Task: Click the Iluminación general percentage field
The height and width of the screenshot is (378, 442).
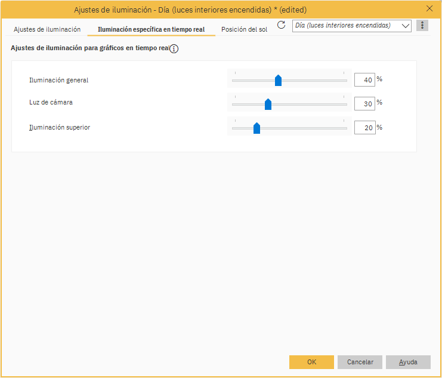Action: pos(364,80)
